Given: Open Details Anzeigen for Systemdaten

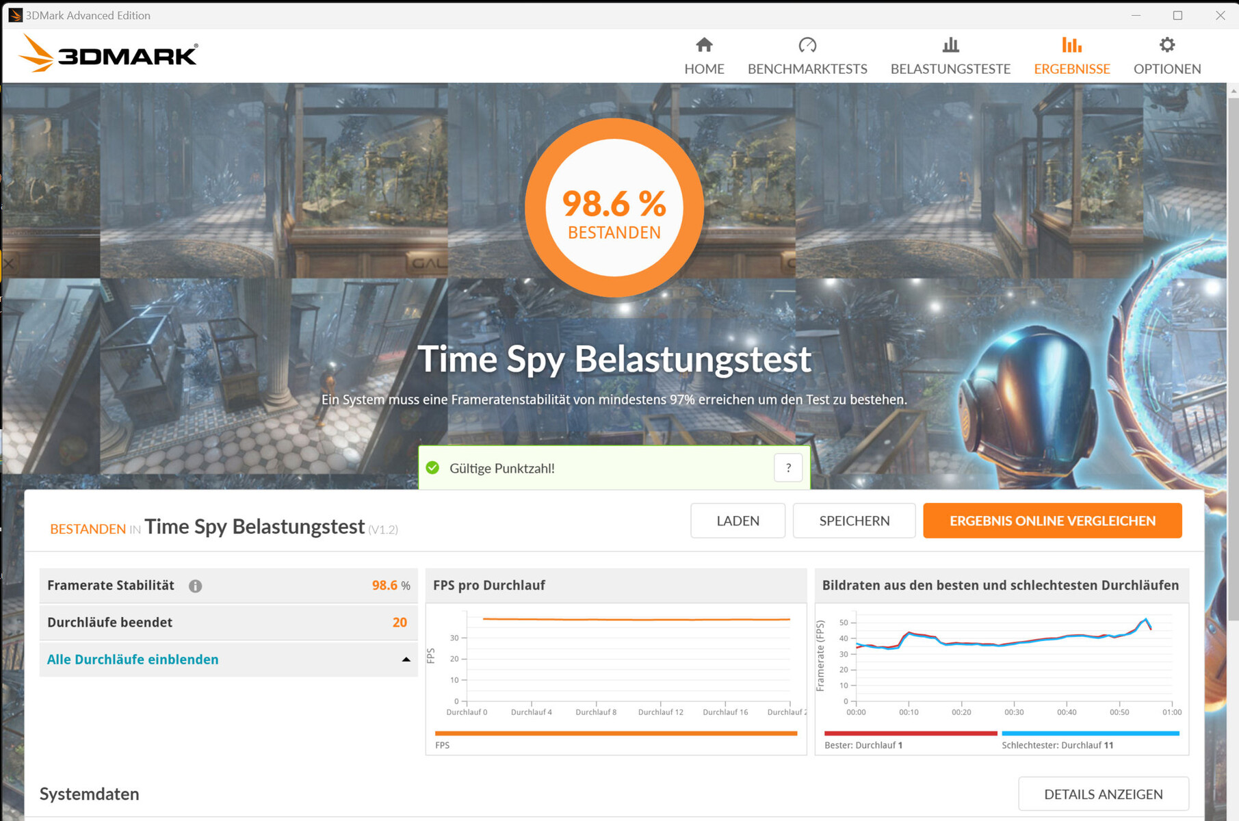Looking at the screenshot, I should [x=1103, y=794].
